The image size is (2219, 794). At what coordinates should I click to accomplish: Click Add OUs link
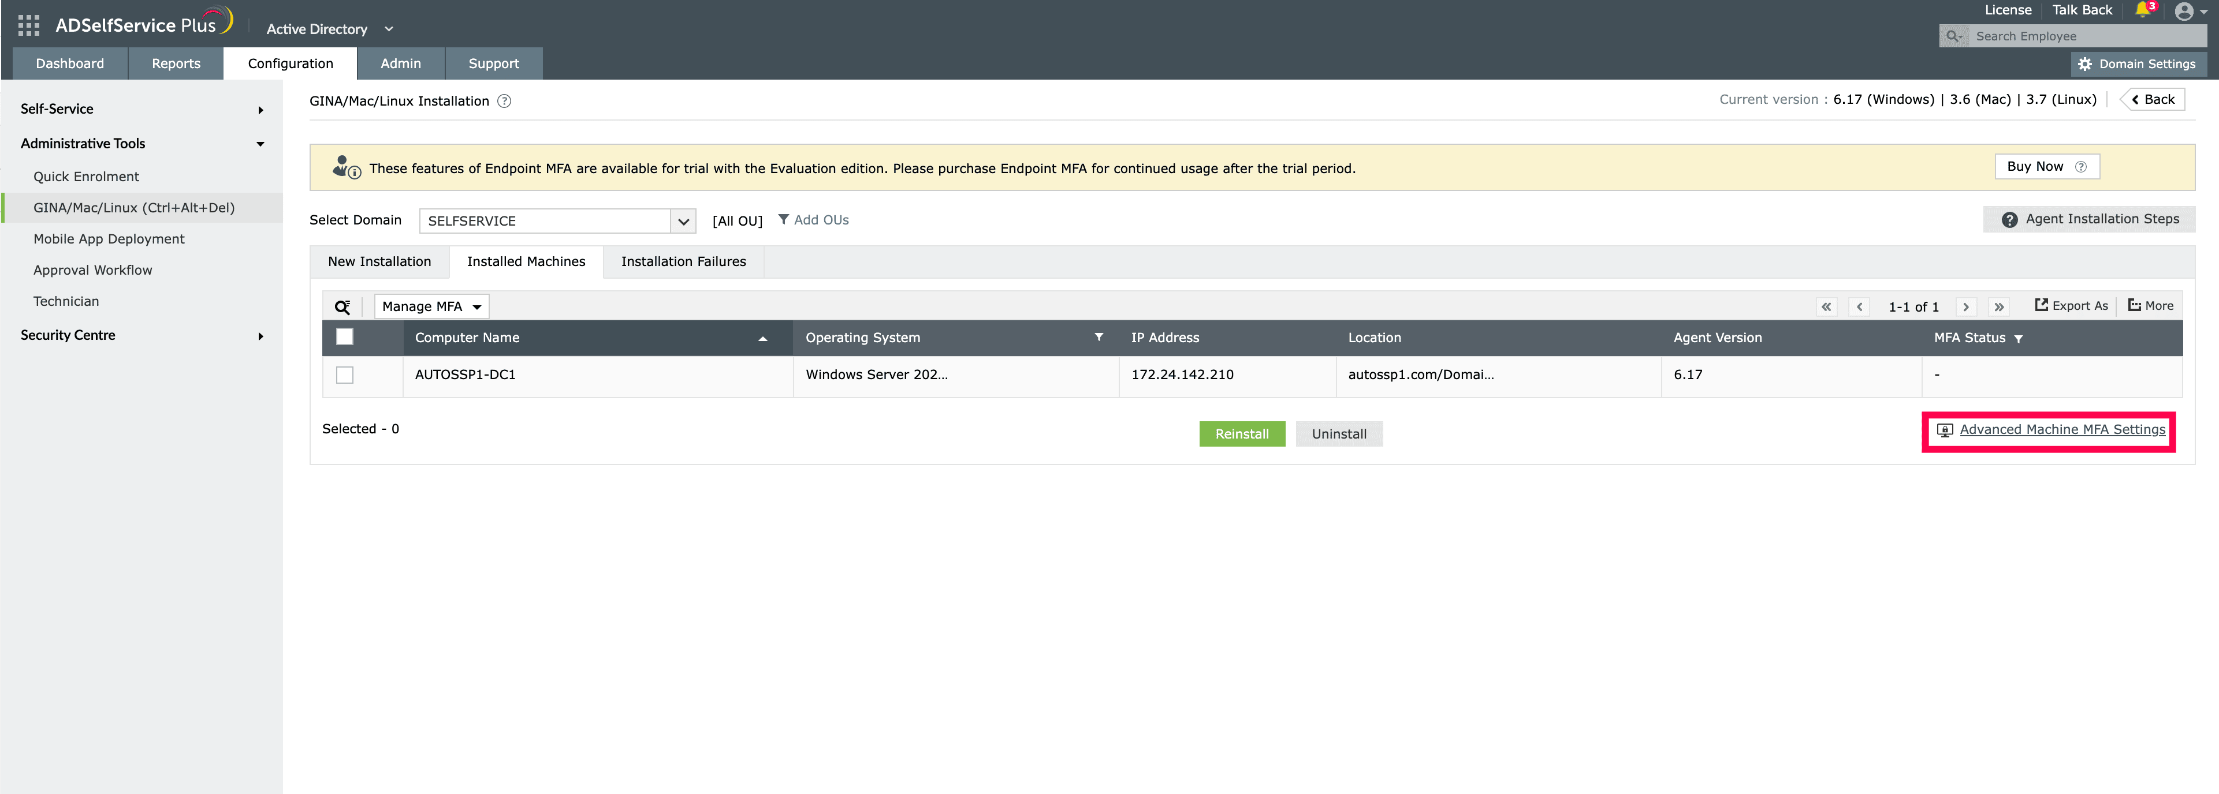(x=821, y=220)
